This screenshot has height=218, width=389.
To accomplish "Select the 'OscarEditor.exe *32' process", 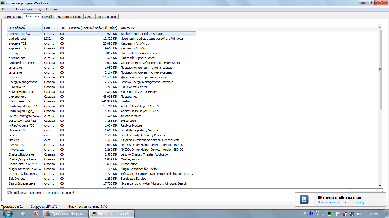I will pyautogui.click(x=101, y=164).
